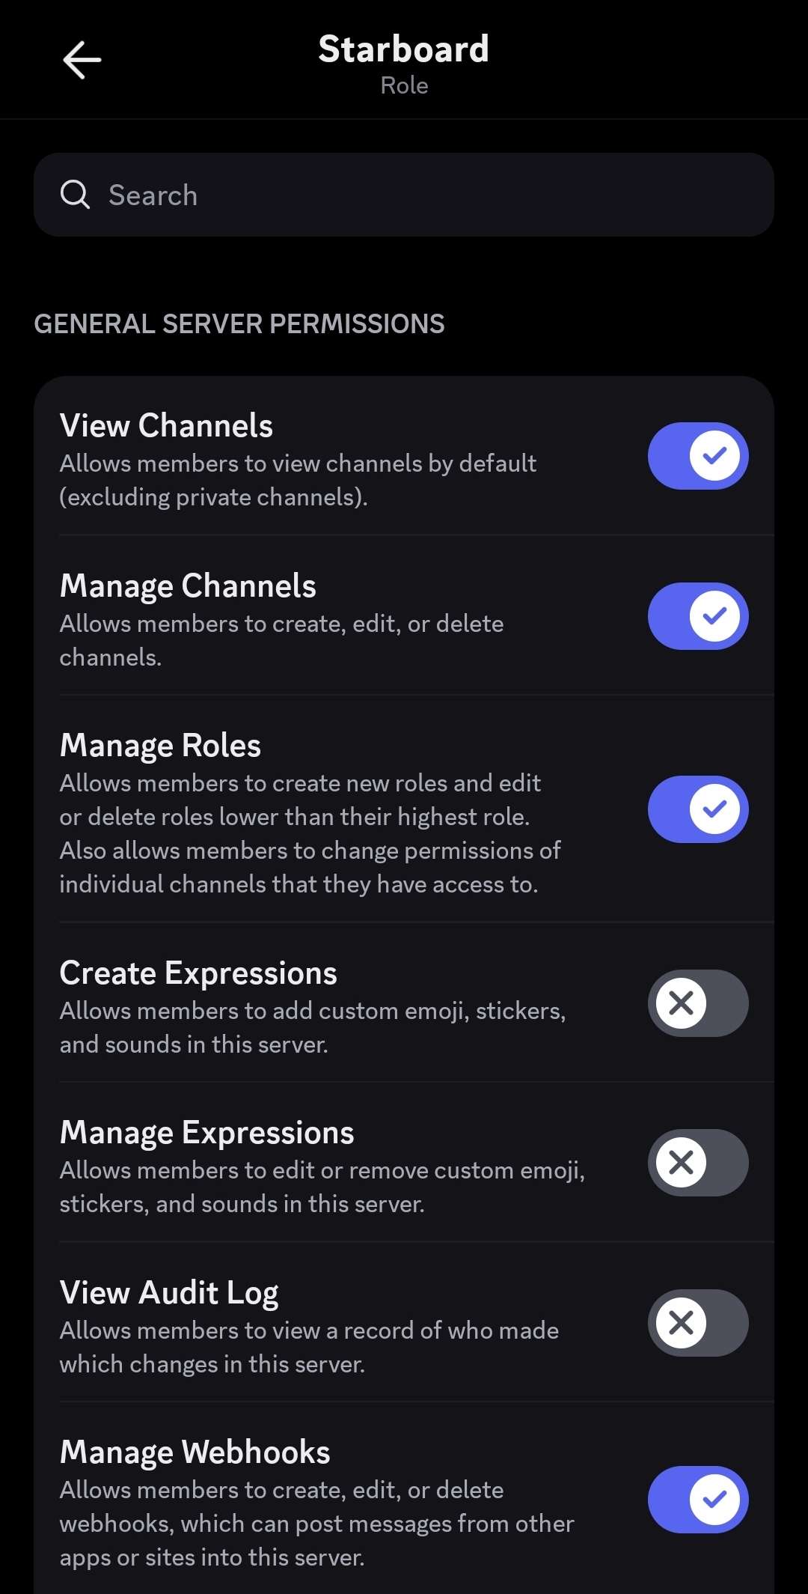Tap the Manage Expressions heading
This screenshot has height=1594, width=808.
click(x=206, y=1133)
